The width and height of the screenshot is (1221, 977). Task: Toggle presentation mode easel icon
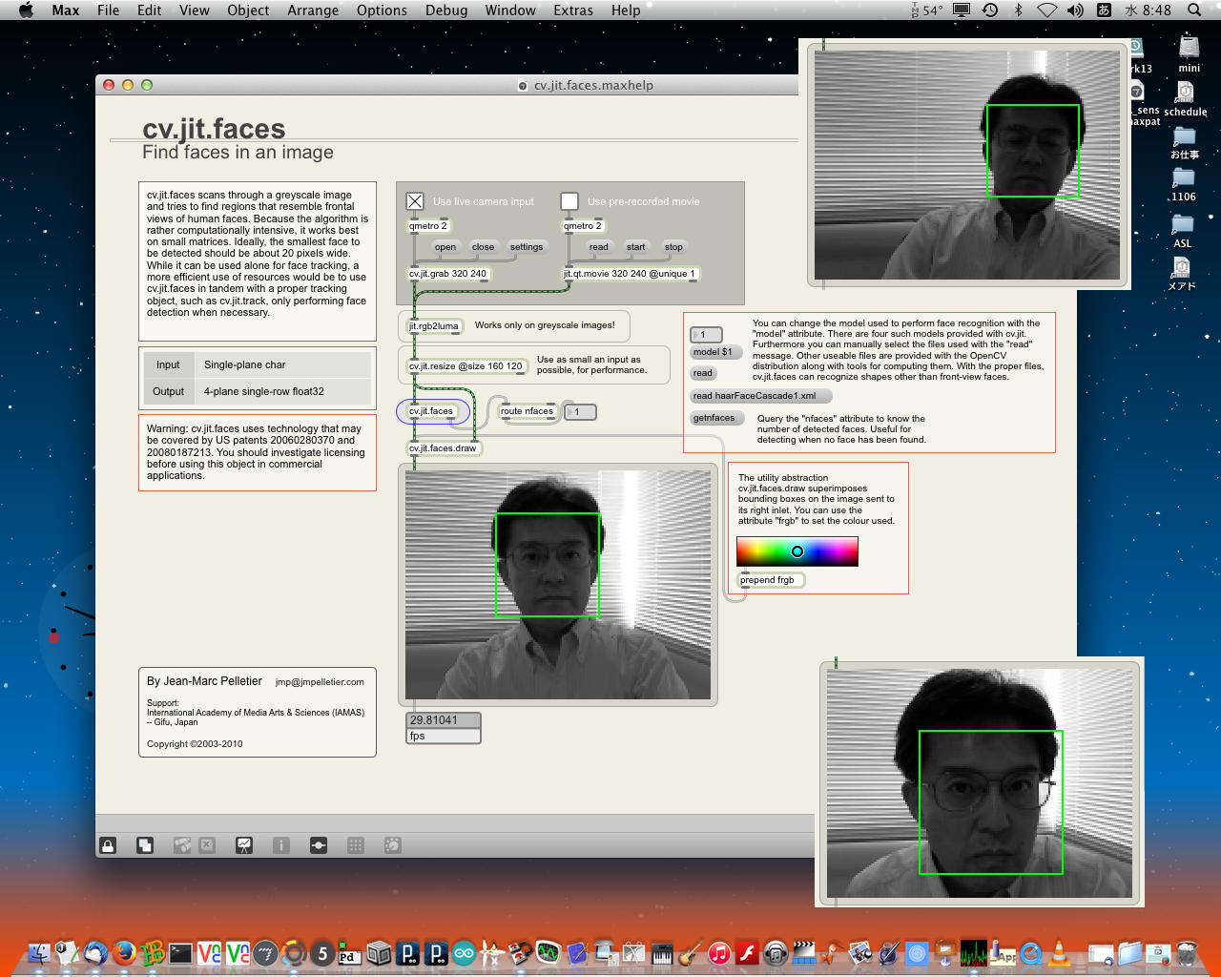pos(244,845)
